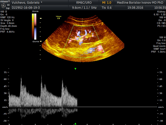Screen dimensions: 166x125
Task: Click the Doppler spectrum baseline line
Action: click(83, 107)
